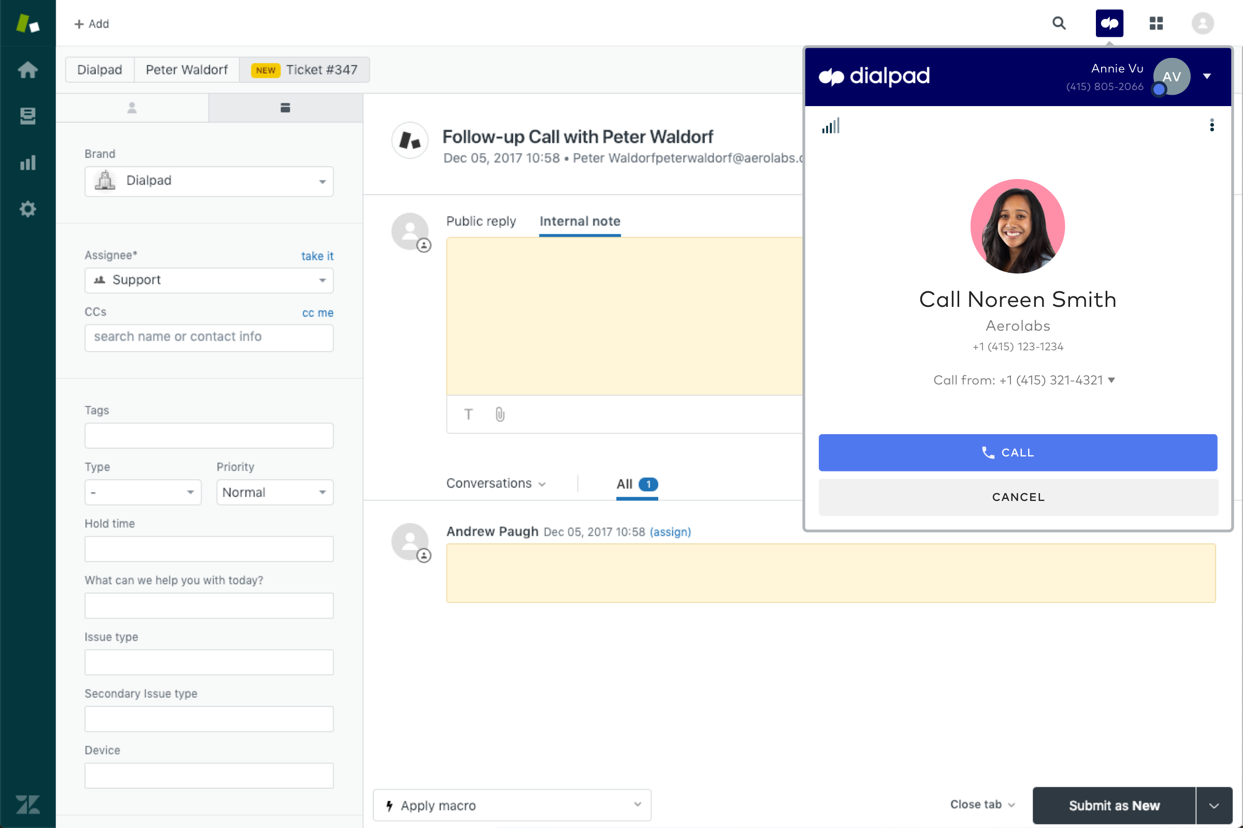Click the Zendesk logo at sidebar bottom
This screenshot has width=1243, height=828.
27,805
